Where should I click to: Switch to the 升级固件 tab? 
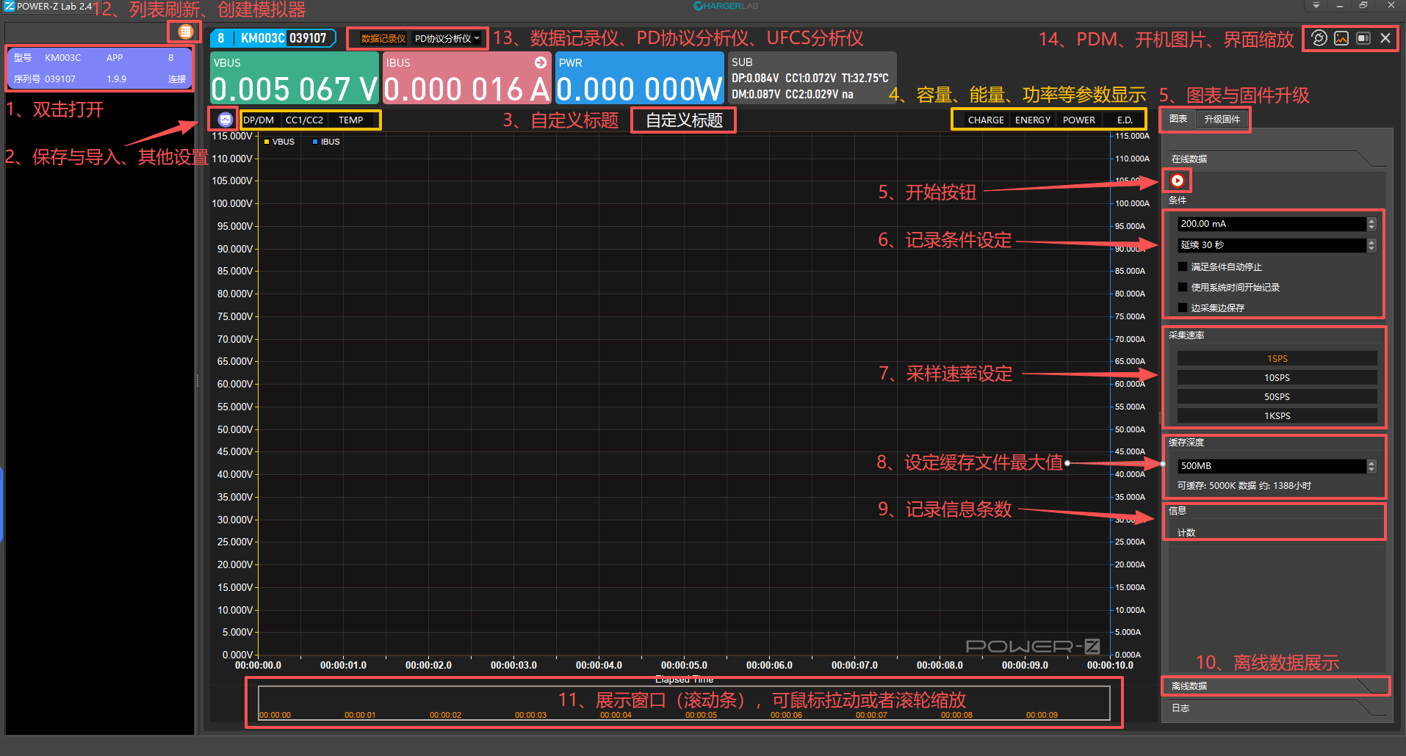pyautogui.click(x=1222, y=119)
